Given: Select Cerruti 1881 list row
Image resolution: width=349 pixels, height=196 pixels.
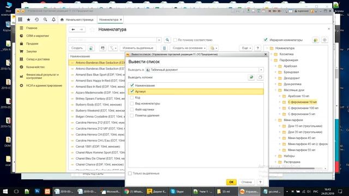Looking at the screenshot, I should [97, 146].
